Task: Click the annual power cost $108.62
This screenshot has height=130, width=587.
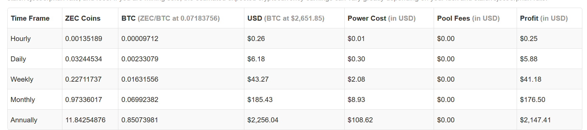Action: 360,120
